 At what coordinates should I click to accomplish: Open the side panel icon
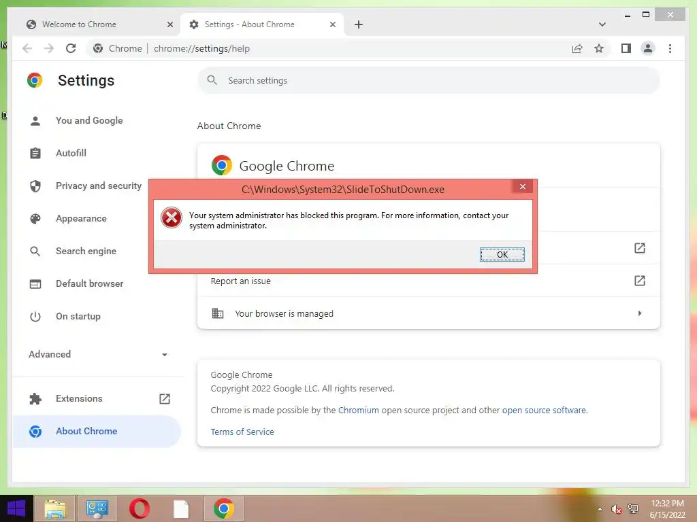626,48
